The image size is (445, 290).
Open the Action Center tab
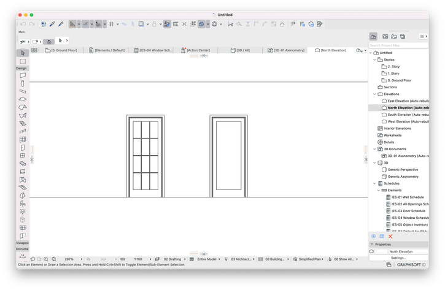196,50
